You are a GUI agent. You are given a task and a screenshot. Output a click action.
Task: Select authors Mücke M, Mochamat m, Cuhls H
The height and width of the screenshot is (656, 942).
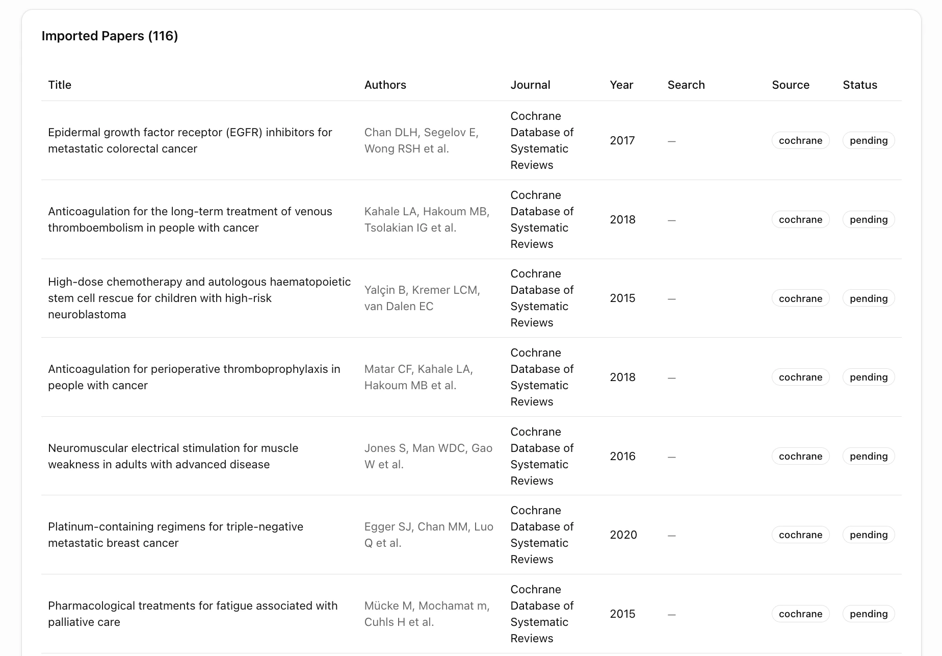coord(427,614)
